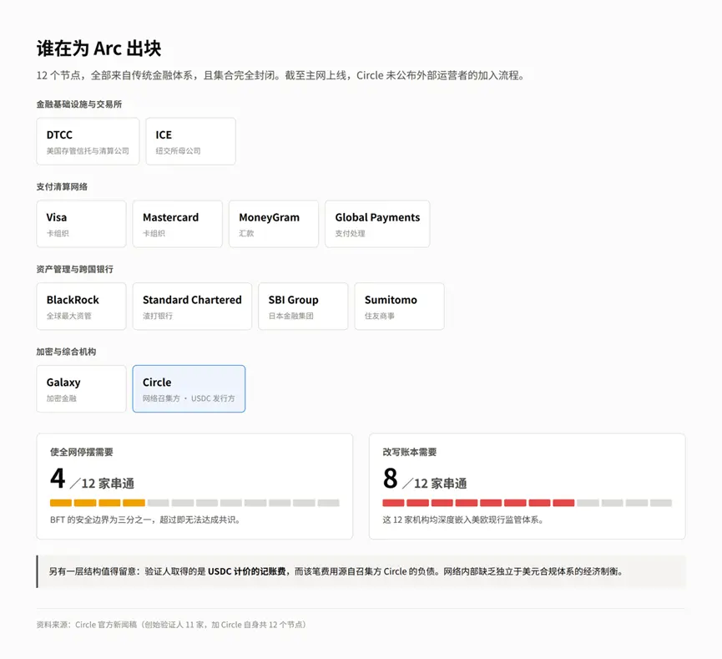Click the Mastercard card

tap(177, 224)
